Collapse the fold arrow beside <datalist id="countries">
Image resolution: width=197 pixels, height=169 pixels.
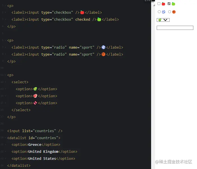[x=5, y=138]
